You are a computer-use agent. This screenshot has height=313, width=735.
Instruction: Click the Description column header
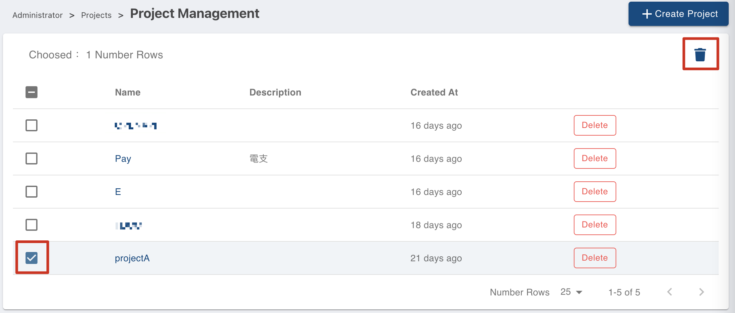[x=275, y=92]
